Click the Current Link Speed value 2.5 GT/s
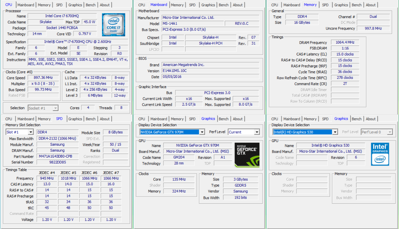 coord(189,104)
